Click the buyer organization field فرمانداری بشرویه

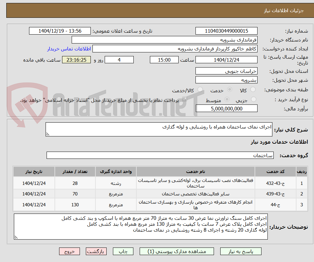(x=165, y=40)
